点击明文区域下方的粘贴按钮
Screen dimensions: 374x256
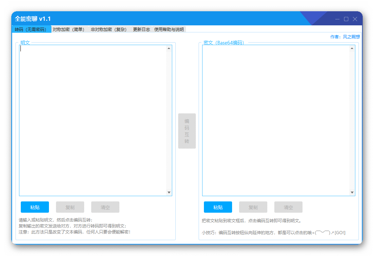[35, 207]
